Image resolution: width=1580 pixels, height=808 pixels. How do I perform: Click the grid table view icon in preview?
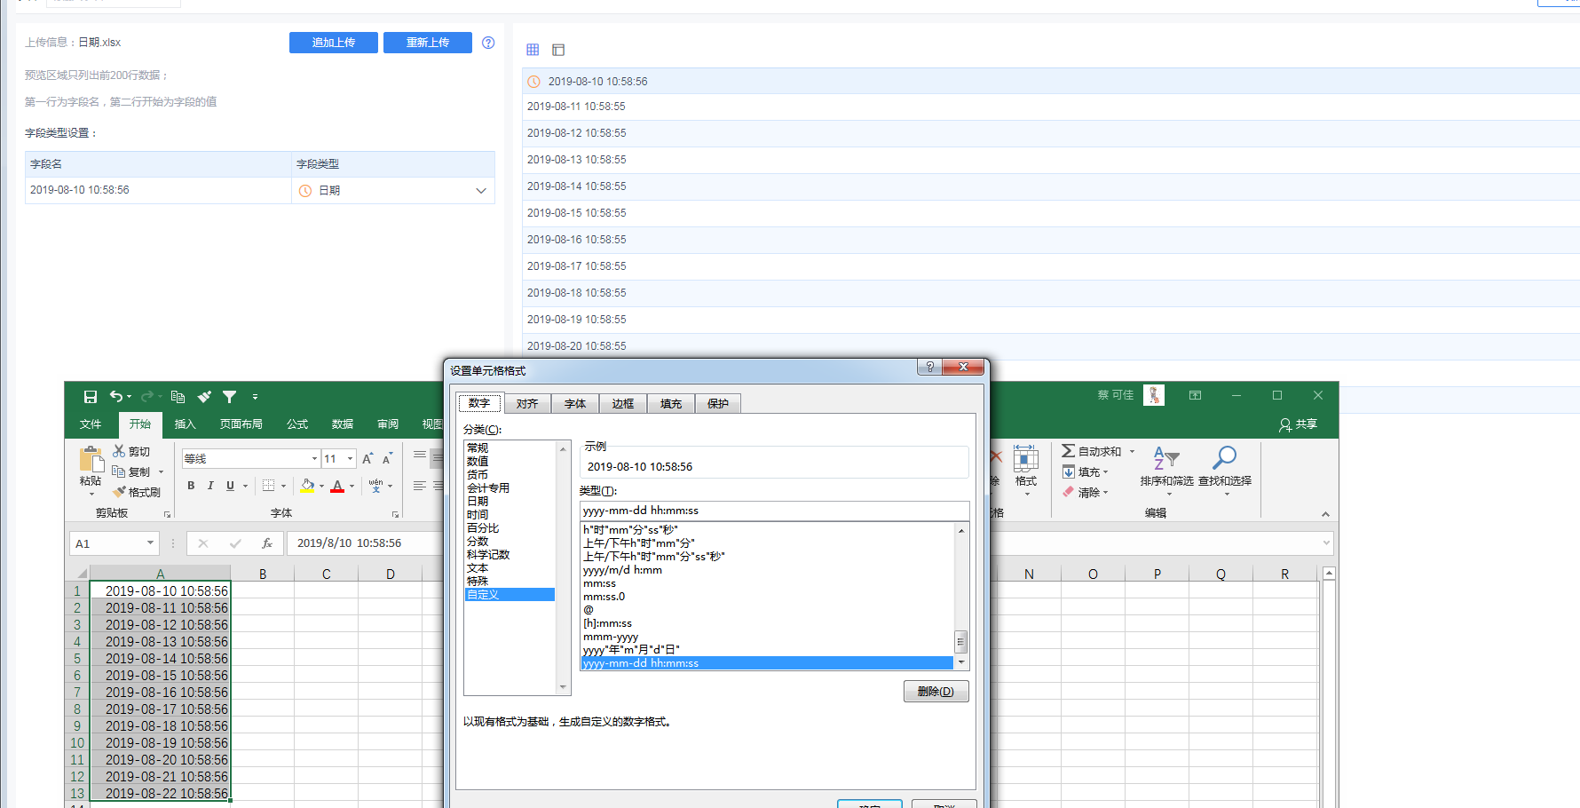click(533, 50)
